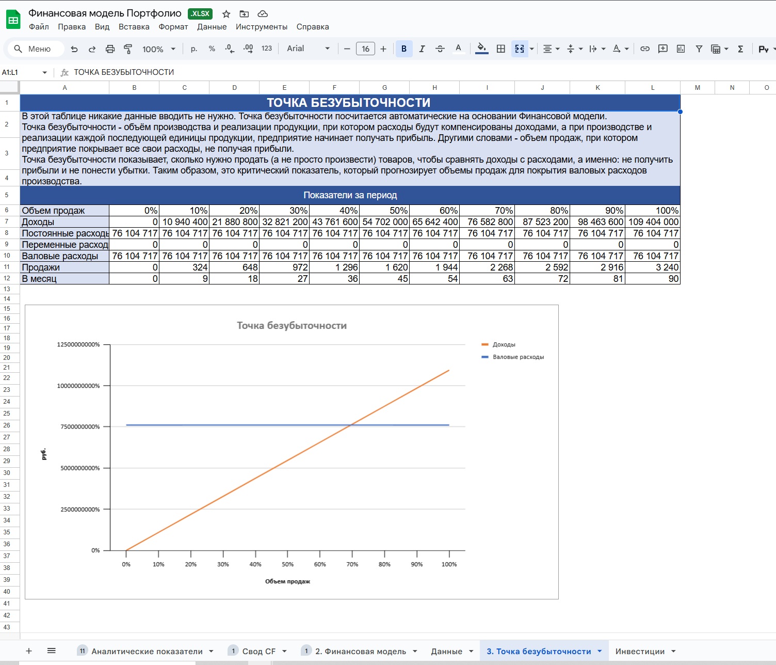The height and width of the screenshot is (665, 776).
Task: Click the insert chart icon
Action: (681, 49)
